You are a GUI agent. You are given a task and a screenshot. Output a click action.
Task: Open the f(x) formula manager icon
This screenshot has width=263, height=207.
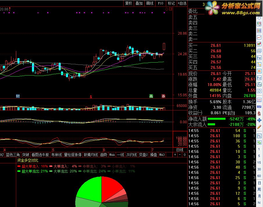pyautogui.click(x=259, y=84)
